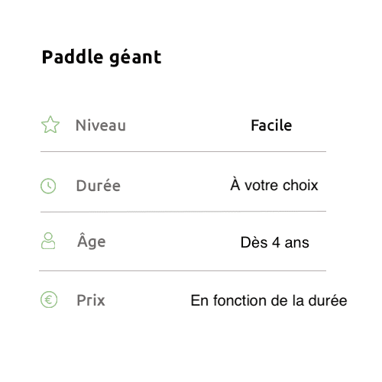This screenshot has height=382, width=382.
Task: Click the En fonction de la durée text
Action: (269, 300)
